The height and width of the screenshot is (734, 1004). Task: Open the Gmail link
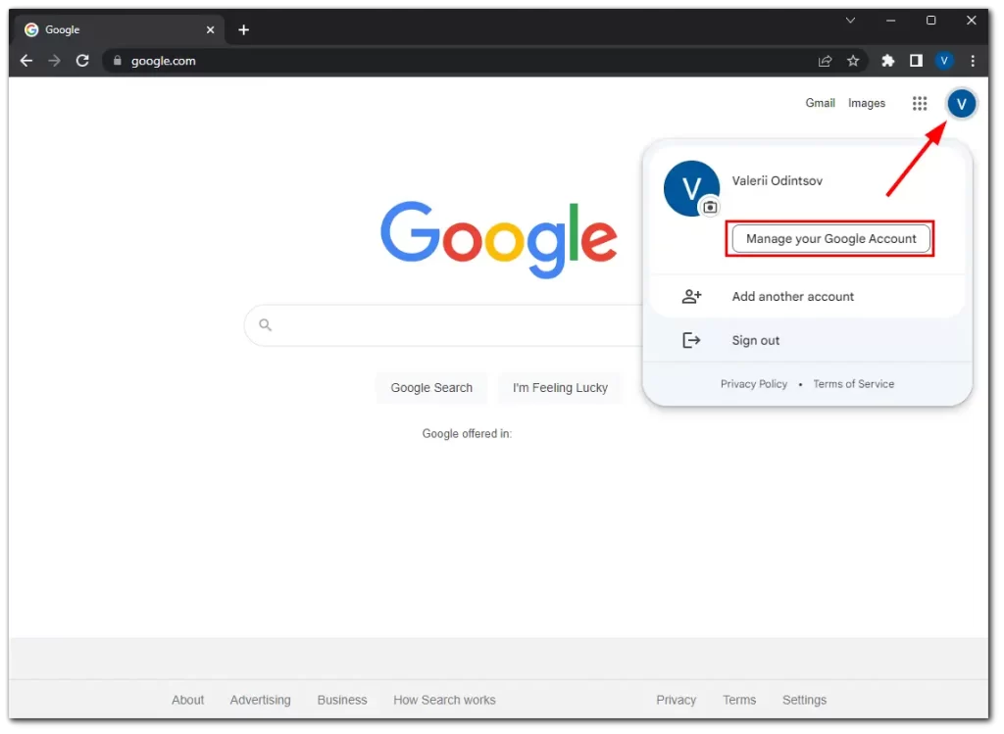pos(821,103)
